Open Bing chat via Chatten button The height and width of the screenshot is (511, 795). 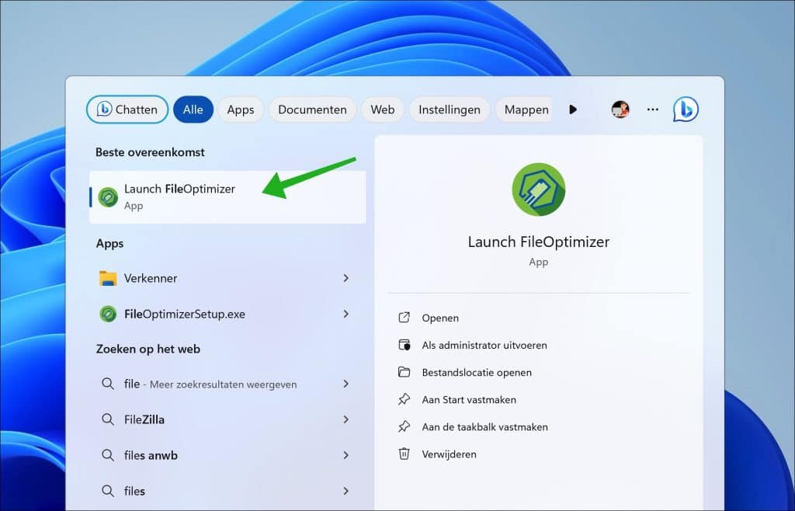(x=127, y=109)
